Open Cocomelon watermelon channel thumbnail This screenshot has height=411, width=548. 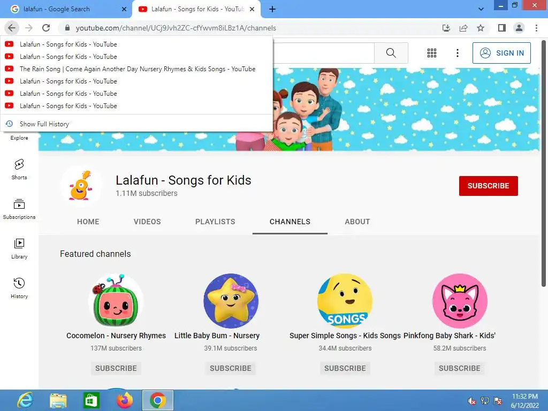point(116,301)
